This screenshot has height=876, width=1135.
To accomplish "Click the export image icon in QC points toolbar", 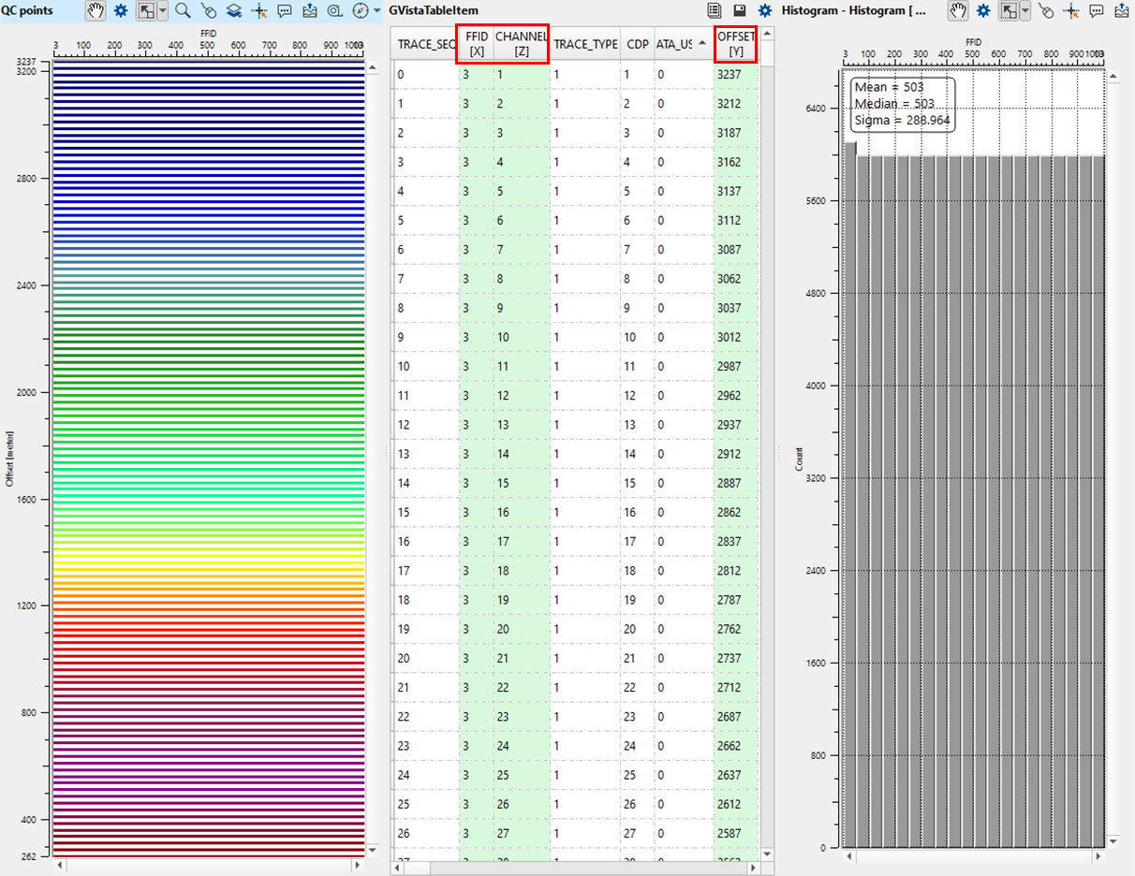I will [x=310, y=10].
